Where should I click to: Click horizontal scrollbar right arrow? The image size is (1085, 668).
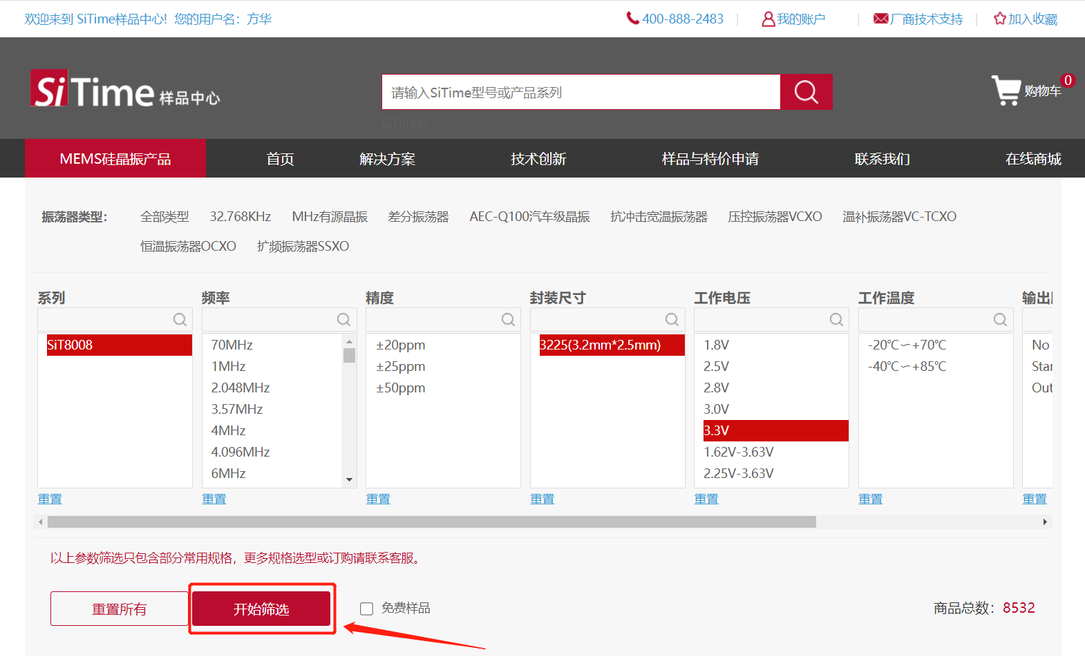(1045, 522)
